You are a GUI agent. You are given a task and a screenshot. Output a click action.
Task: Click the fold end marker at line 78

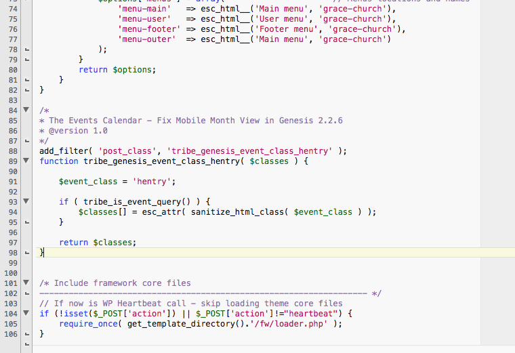click(x=26, y=49)
